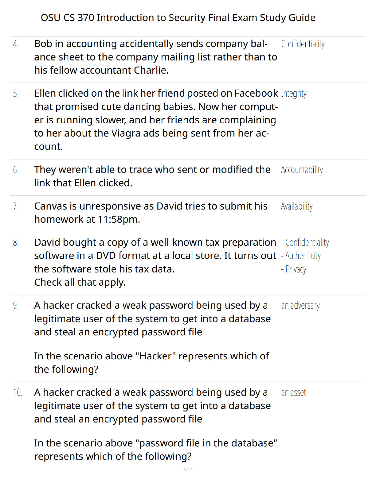Screen dimensions: 376x486
Task: Click the Hacker scenario follow-up question text
Action: [151, 363]
